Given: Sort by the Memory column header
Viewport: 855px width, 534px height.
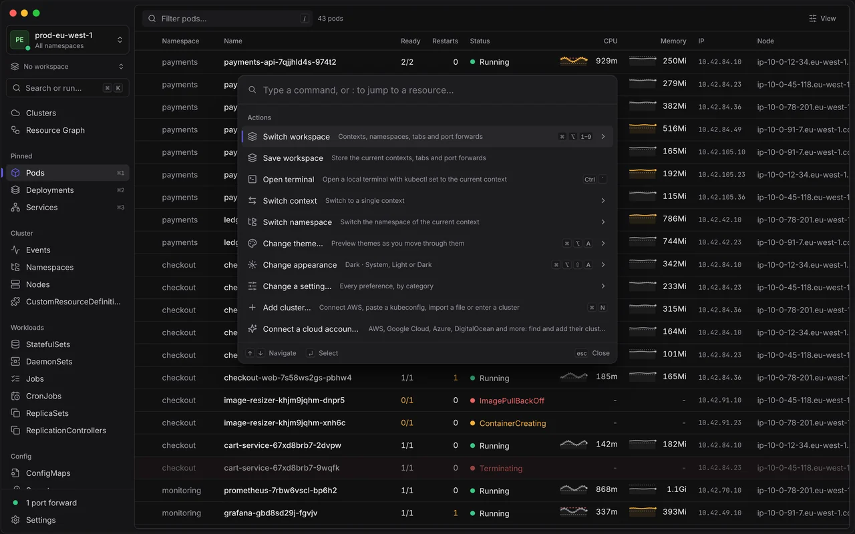Looking at the screenshot, I should pyautogui.click(x=673, y=41).
